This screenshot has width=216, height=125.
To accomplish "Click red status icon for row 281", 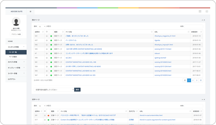I will click(x=48, y=116).
